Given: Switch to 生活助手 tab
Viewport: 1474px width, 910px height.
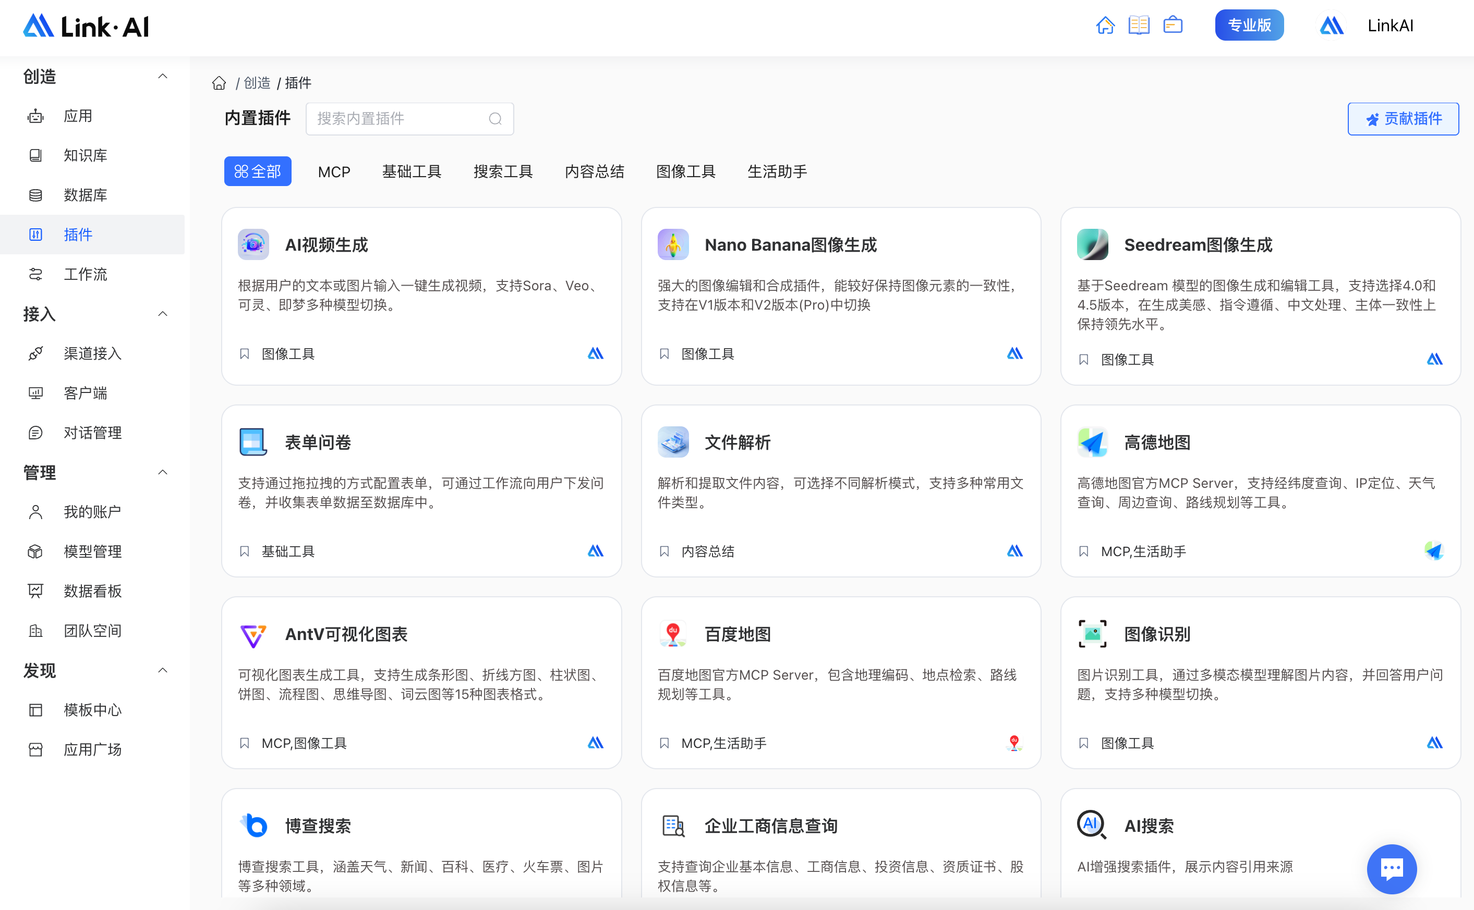Looking at the screenshot, I should 777,171.
